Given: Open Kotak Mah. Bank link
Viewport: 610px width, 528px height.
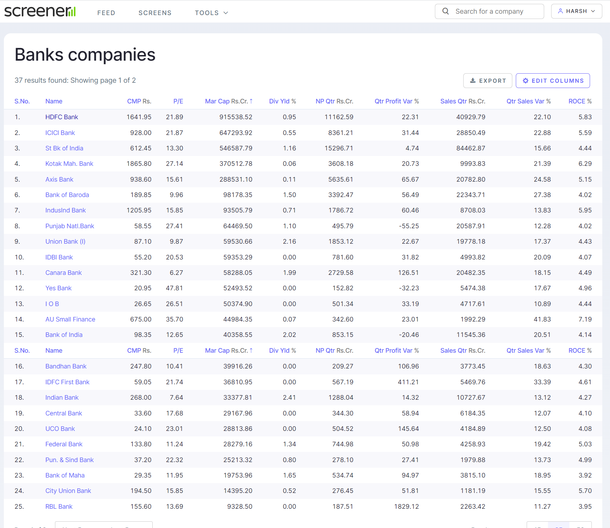Looking at the screenshot, I should 69,164.
